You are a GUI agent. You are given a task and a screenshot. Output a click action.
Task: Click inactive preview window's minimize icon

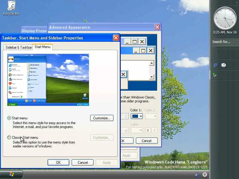[127, 41]
